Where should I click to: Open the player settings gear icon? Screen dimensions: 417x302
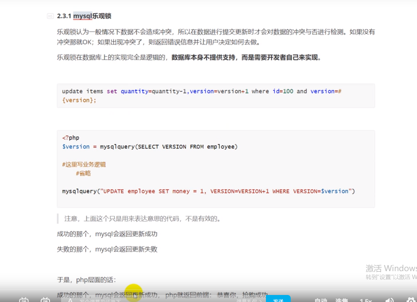(x=411, y=300)
